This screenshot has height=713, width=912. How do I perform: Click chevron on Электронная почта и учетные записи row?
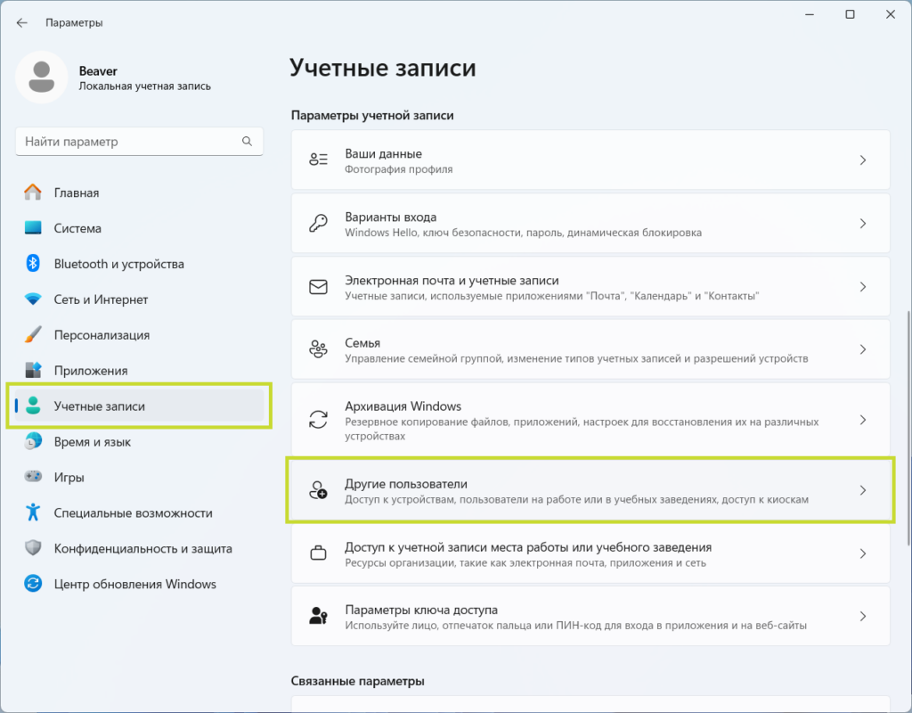pos(863,286)
